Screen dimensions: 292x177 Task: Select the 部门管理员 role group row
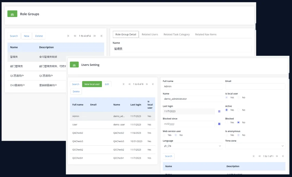[37, 66]
